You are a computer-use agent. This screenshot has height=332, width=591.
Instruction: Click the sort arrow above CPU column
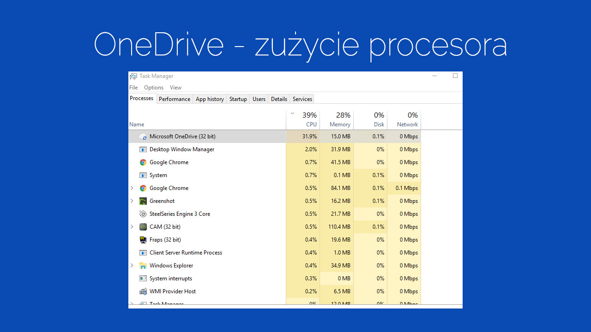tap(292, 113)
